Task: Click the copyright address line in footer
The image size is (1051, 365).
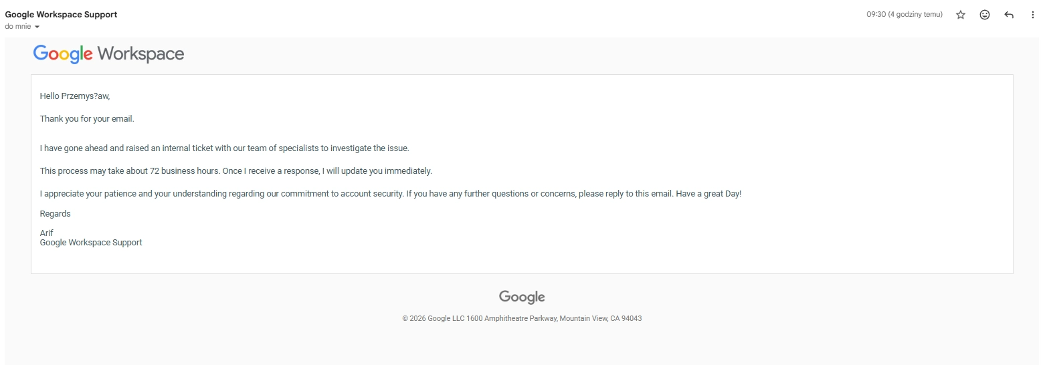Action: (522, 319)
